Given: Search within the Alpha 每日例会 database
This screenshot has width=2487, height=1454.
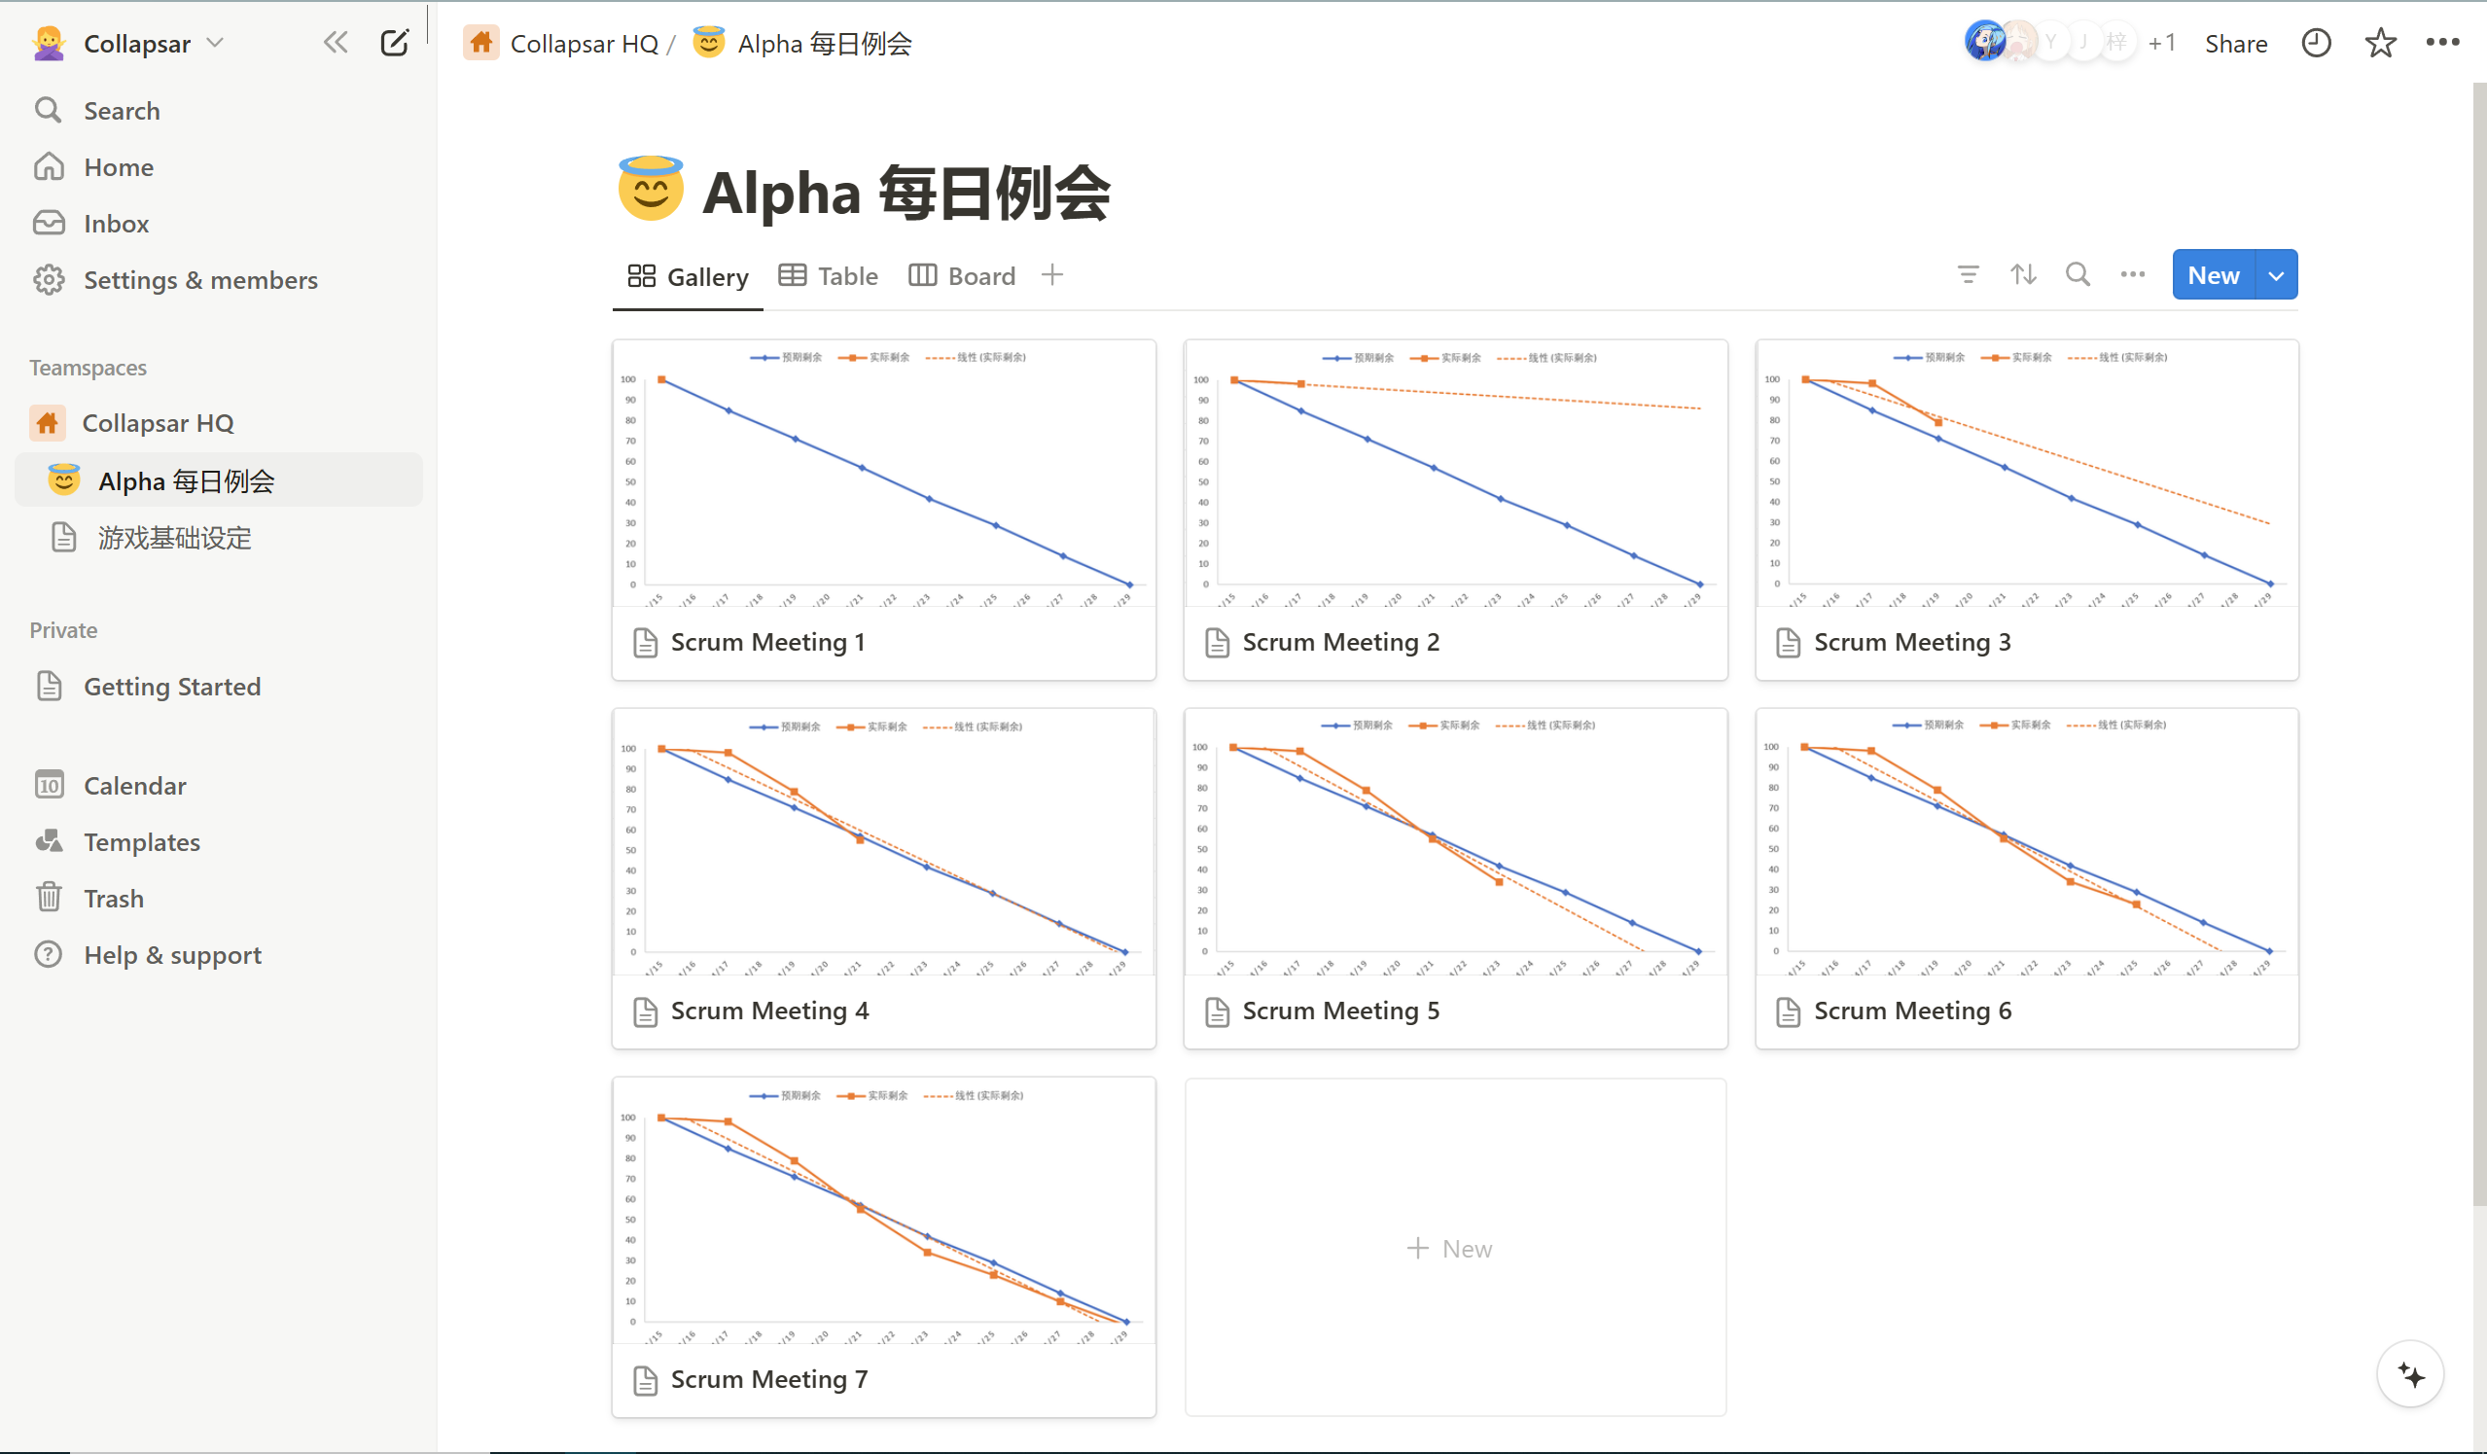Looking at the screenshot, I should 2078,274.
